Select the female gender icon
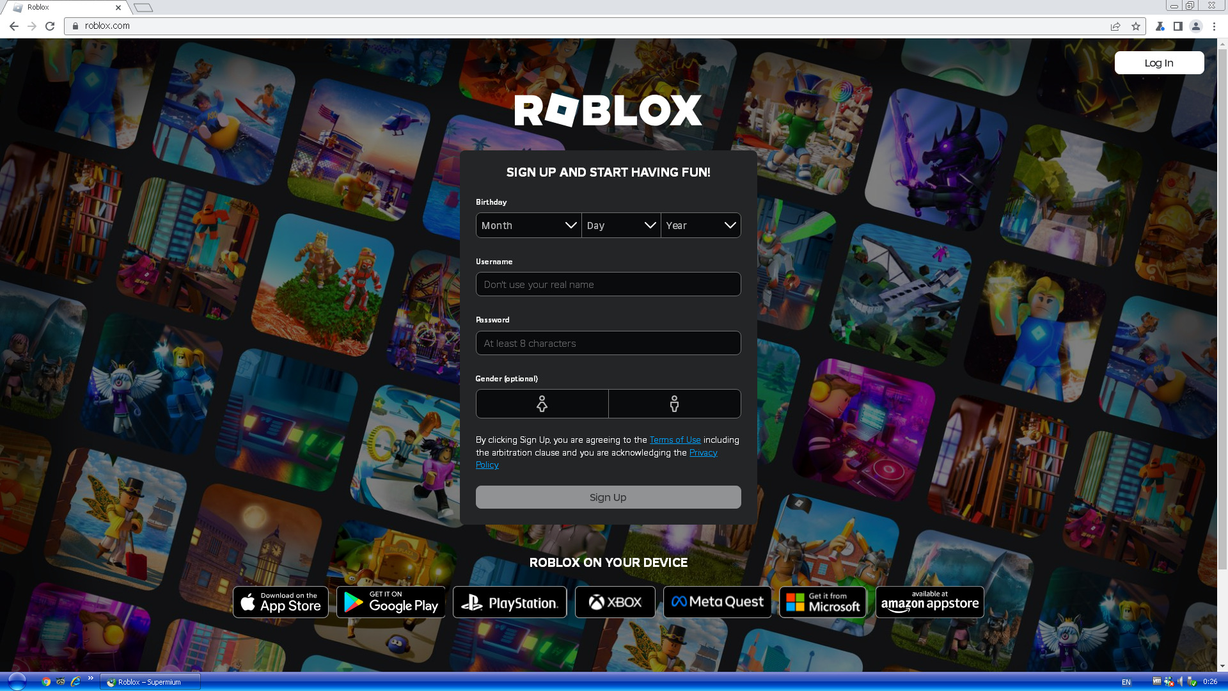The image size is (1228, 691). [542, 404]
